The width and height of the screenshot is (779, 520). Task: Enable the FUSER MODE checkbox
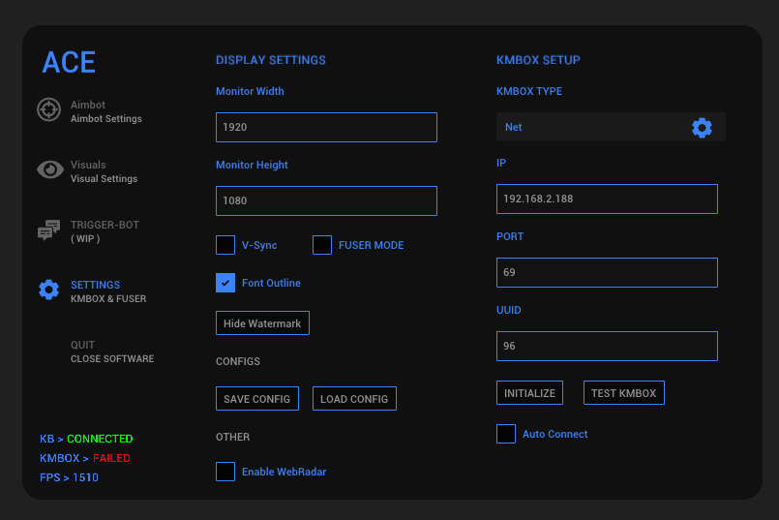pos(322,245)
